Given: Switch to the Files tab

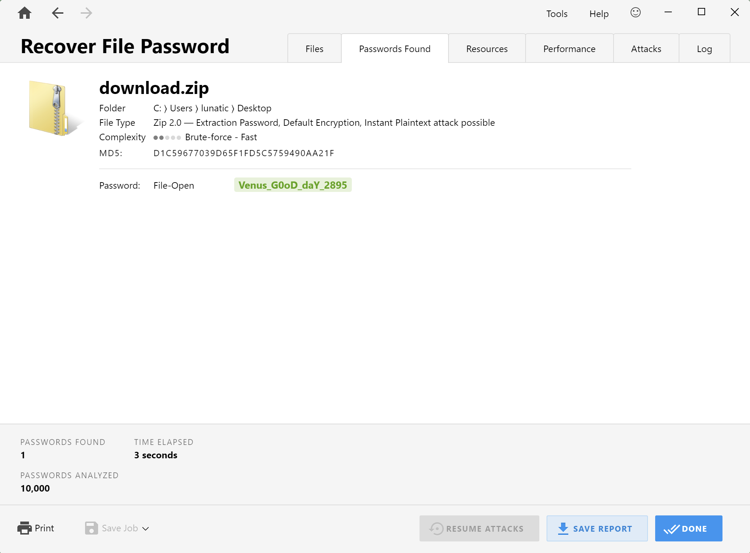Looking at the screenshot, I should pos(314,49).
